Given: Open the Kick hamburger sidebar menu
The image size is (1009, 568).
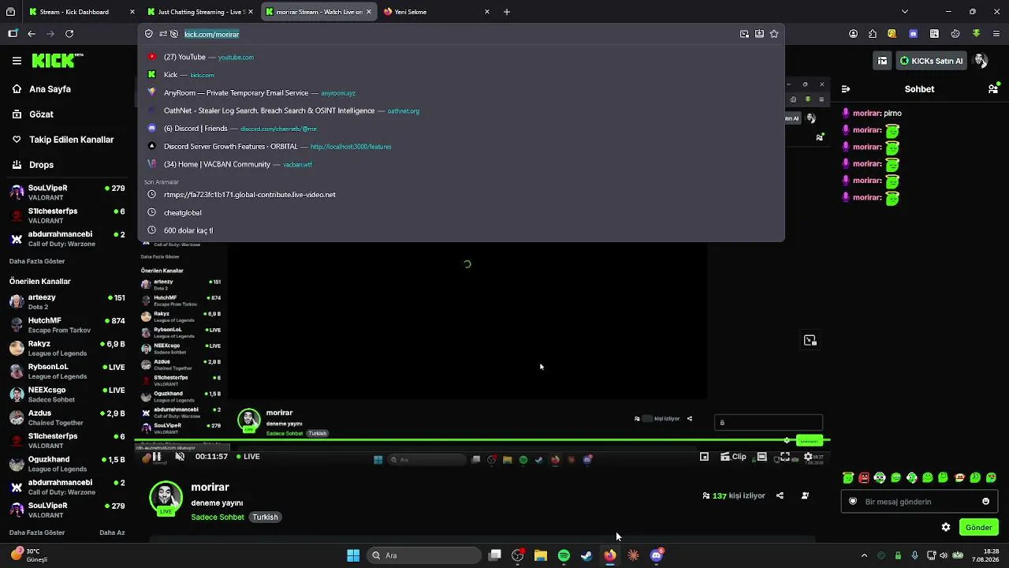Looking at the screenshot, I should pos(17,61).
